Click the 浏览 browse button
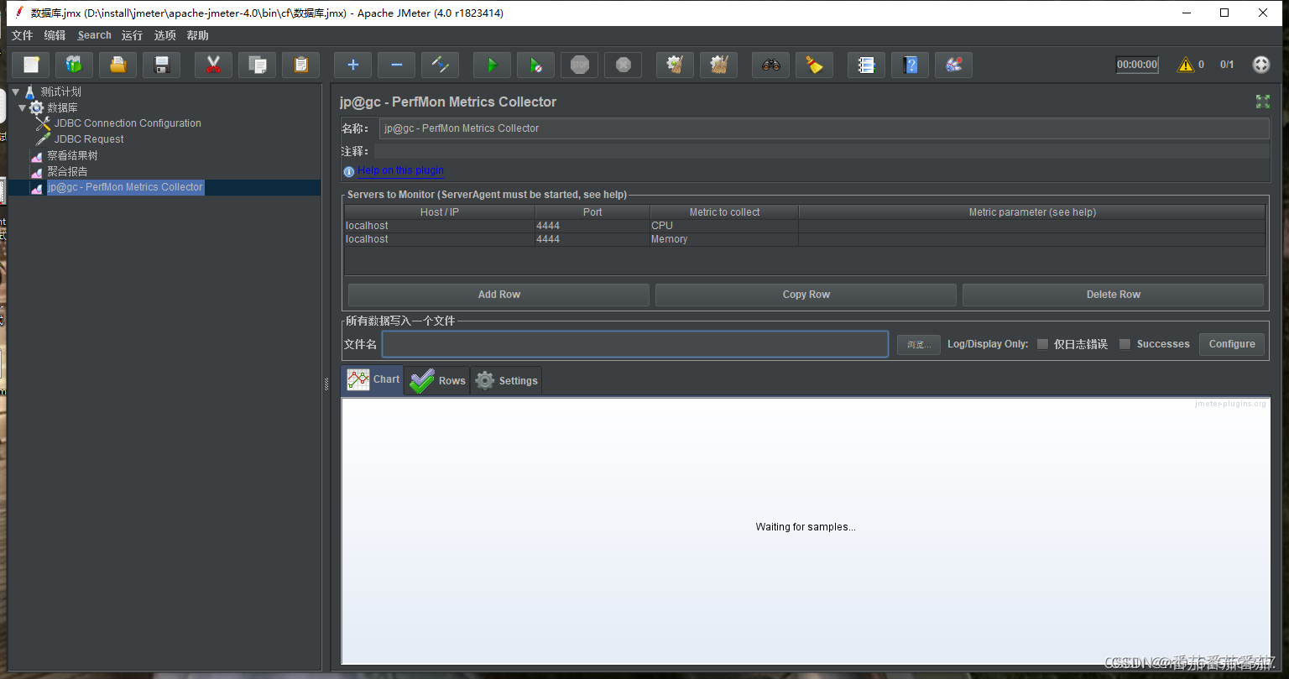Image resolution: width=1289 pixels, height=679 pixels. tap(919, 345)
